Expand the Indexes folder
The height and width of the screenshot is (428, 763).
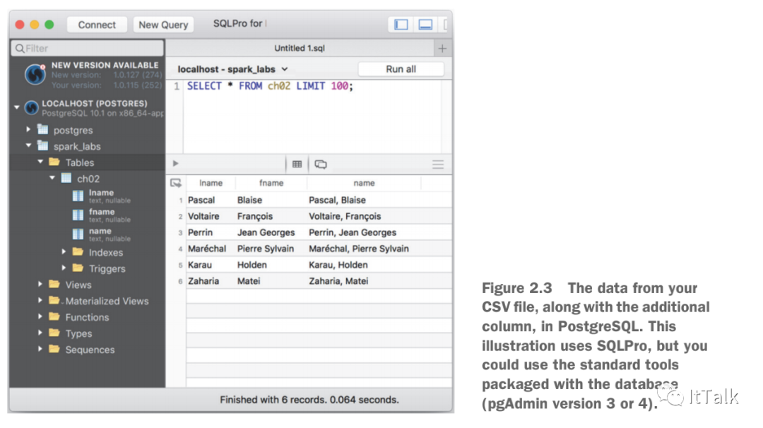(x=64, y=251)
